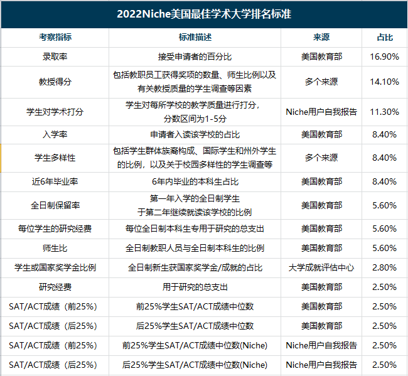408x376 pixels.
Task: Click '2.50%' in the 研究经费 row
Action: pyautogui.click(x=385, y=287)
